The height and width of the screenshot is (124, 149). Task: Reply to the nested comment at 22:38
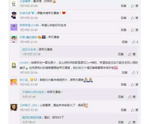pos(121,54)
